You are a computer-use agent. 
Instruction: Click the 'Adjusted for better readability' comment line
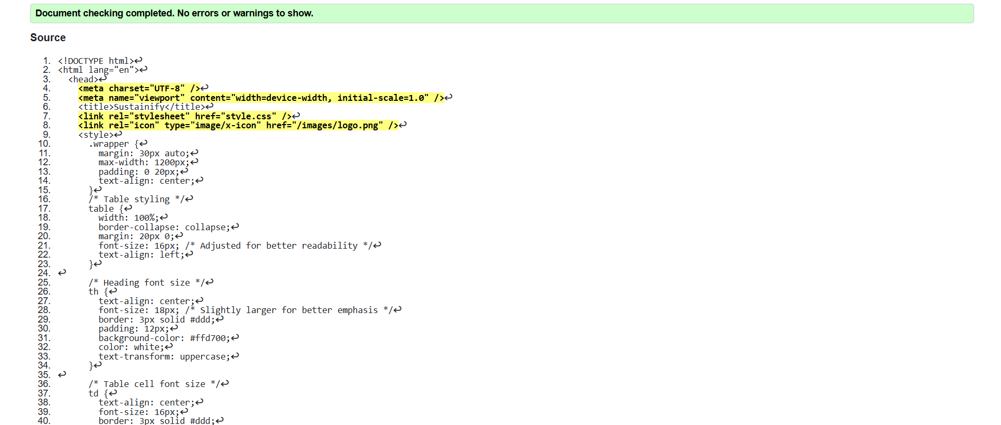pyautogui.click(x=240, y=245)
